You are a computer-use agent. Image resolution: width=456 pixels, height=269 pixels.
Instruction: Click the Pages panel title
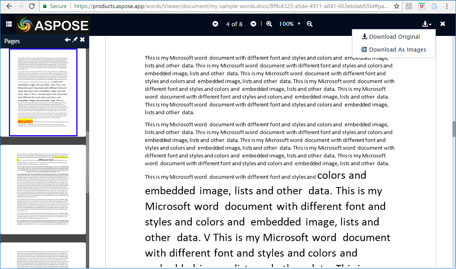[12, 41]
